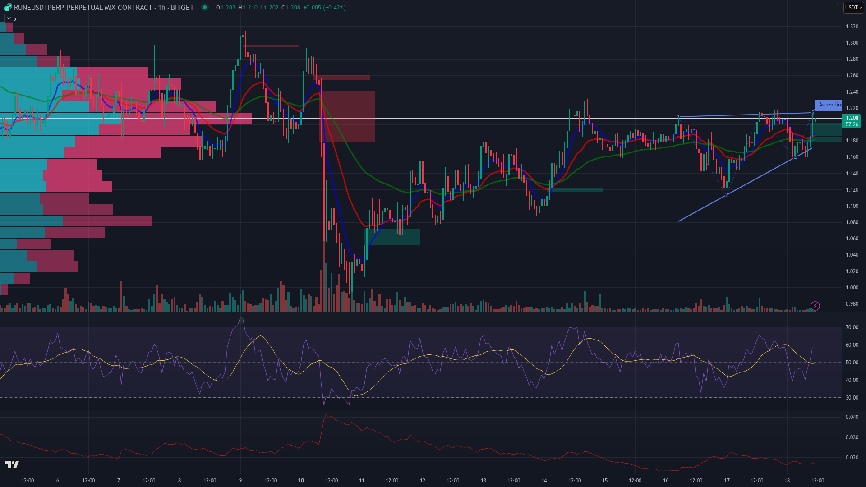Viewport: 866px width, 487px height.
Task: Click the 1.260 price axis label
Action: click(x=852, y=75)
